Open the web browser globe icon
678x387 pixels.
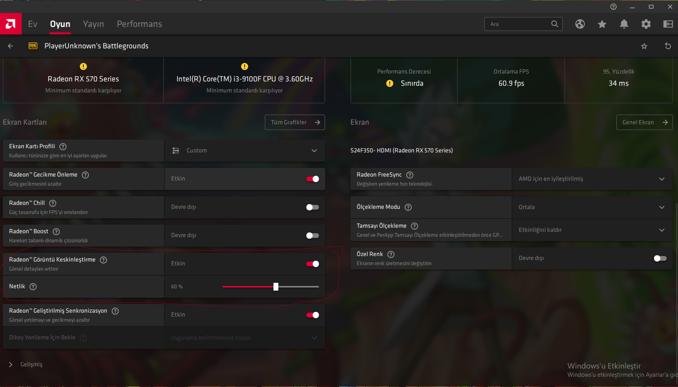(x=580, y=24)
